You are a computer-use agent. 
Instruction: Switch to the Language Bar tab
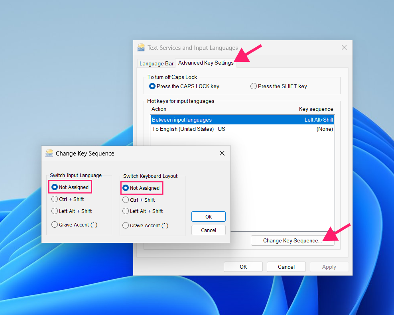point(156,63)
